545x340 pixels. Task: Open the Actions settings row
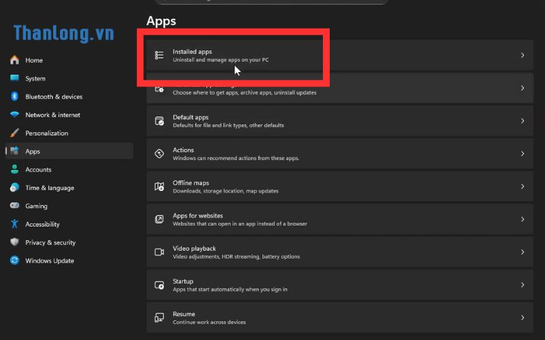[x=340, y=154]
